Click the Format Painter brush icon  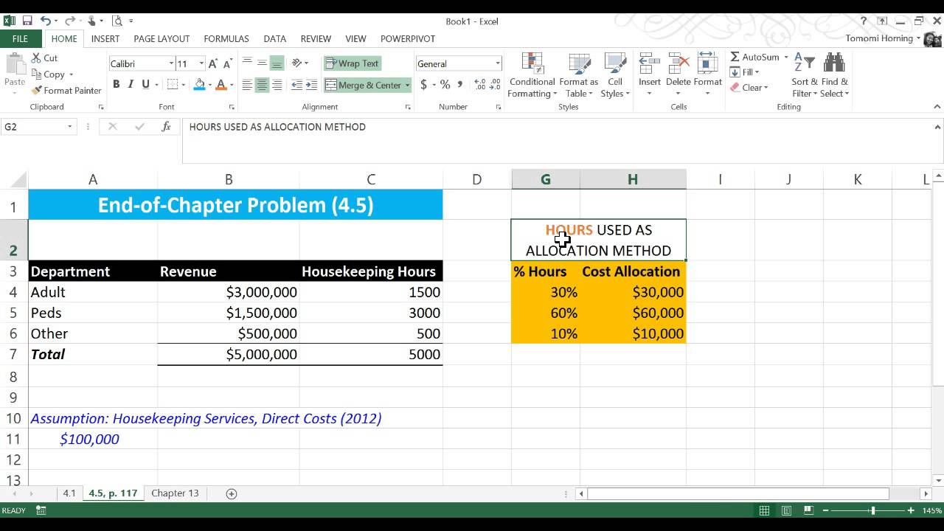(37, 91)
